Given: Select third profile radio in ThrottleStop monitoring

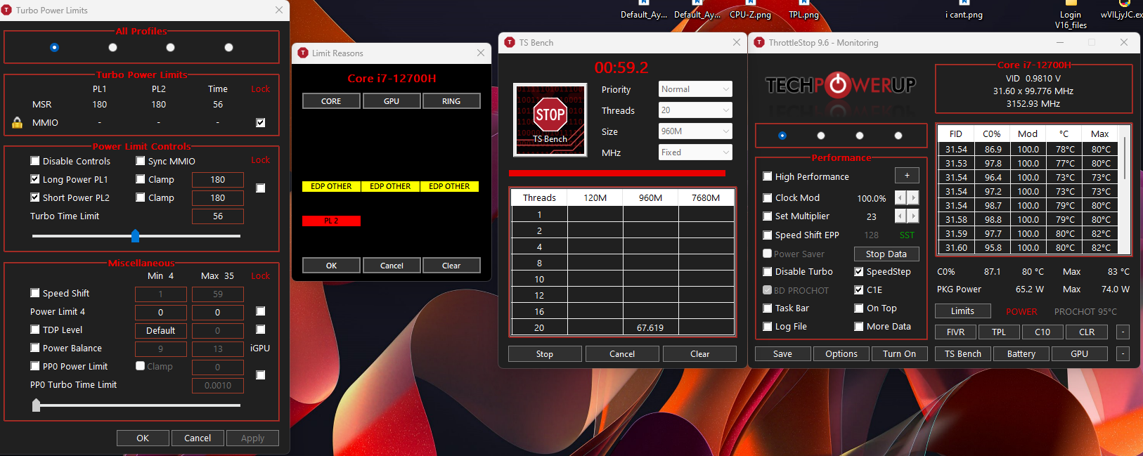Looking at the screenshot, I should coord(860,136).
